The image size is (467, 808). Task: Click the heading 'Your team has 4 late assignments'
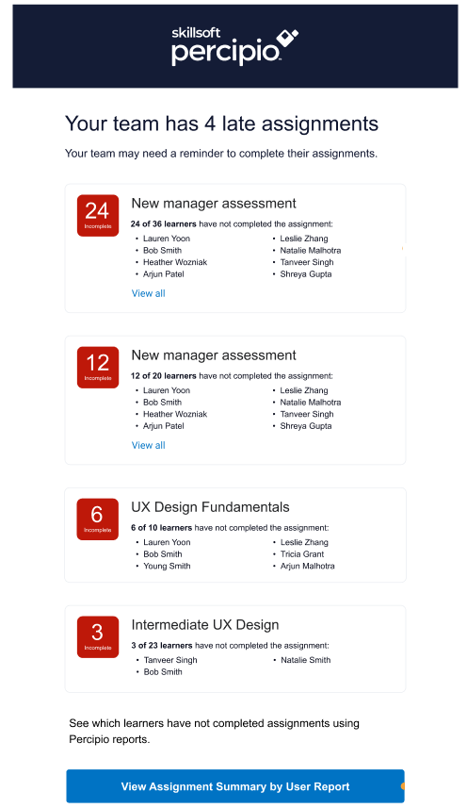tap(221, 124)
